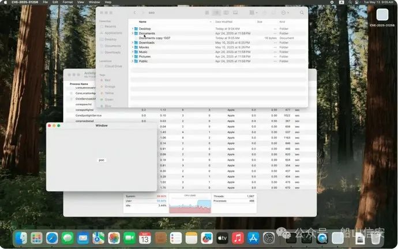
Task: Expand the Desktop folder disclosure triangle
Action: (133, 29)
